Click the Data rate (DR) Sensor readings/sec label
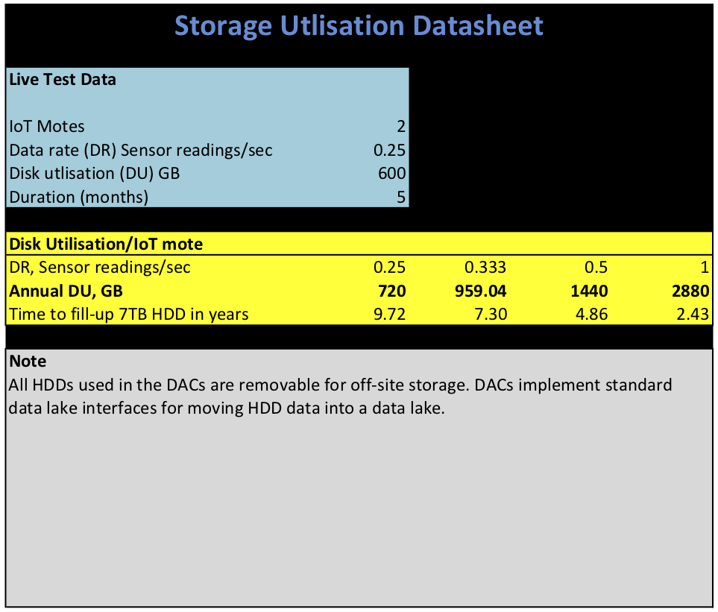This screenshot has width=718, height=612. [x=141, y=151]
